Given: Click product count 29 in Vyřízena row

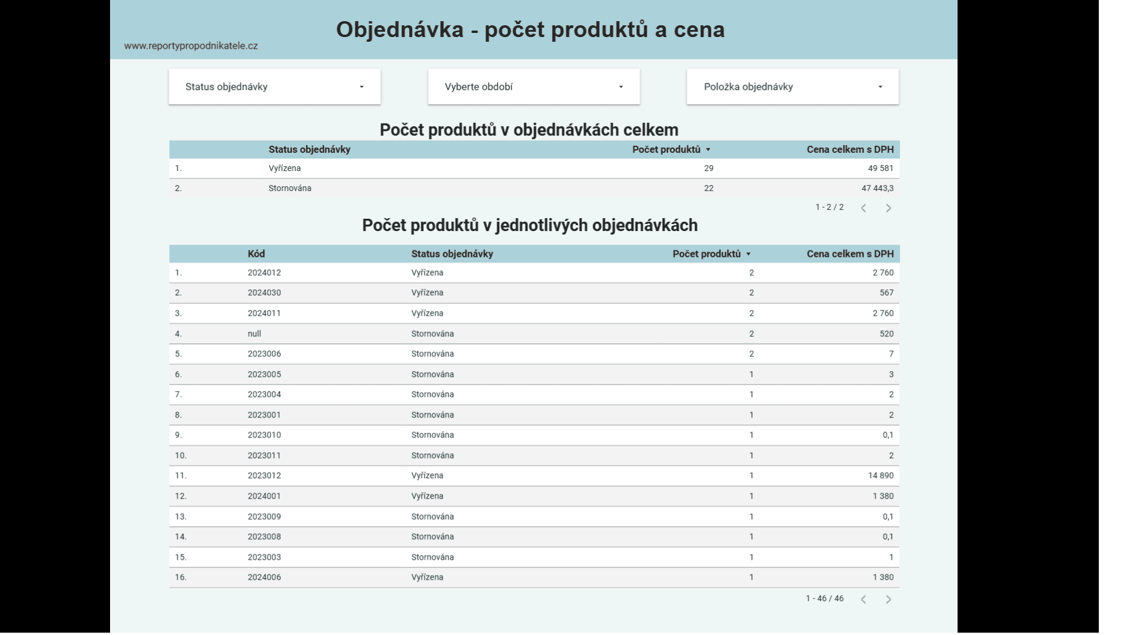Looking at the screenshot, I should 709,168.
